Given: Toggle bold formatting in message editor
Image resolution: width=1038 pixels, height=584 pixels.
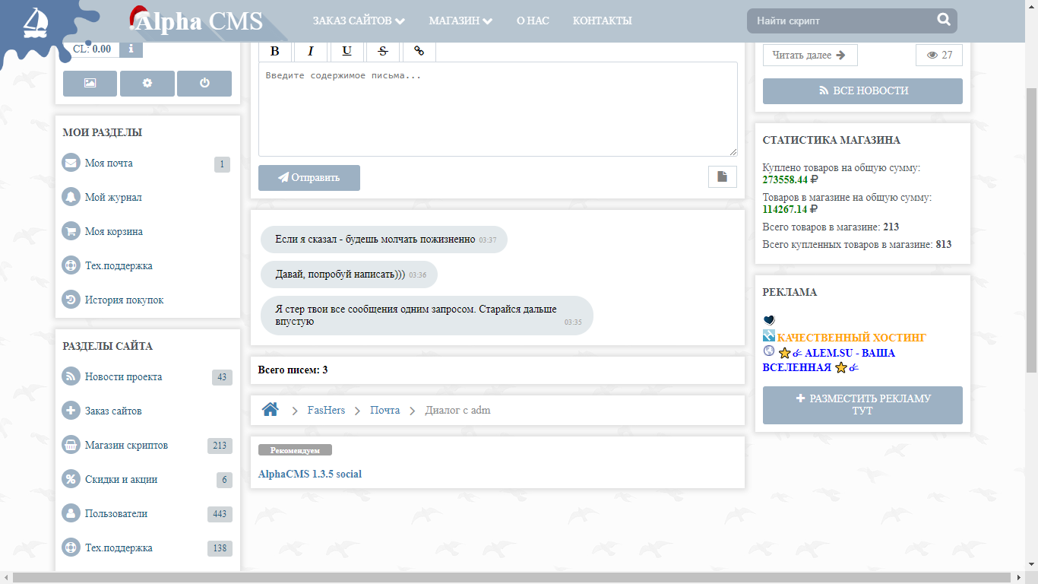Looking at the screenshot, I should tap(275, 51).
